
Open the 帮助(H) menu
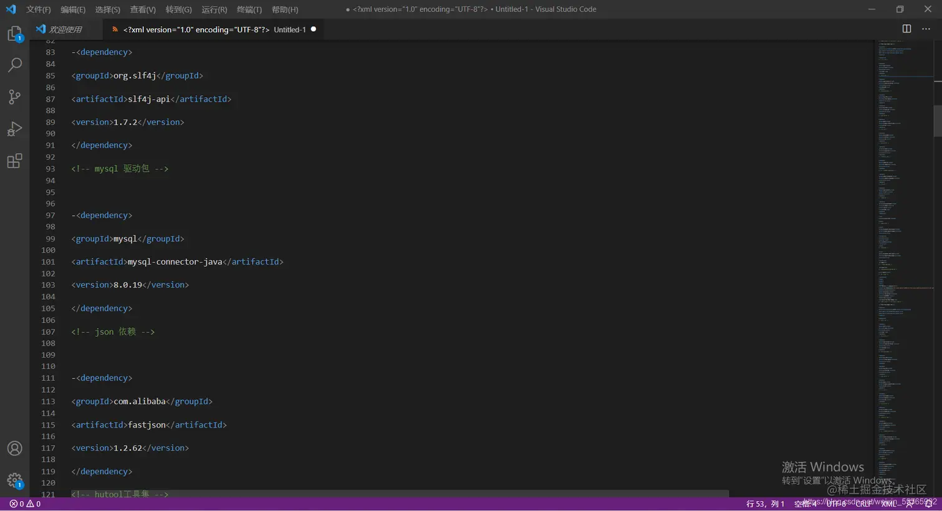tap(285, 9)
